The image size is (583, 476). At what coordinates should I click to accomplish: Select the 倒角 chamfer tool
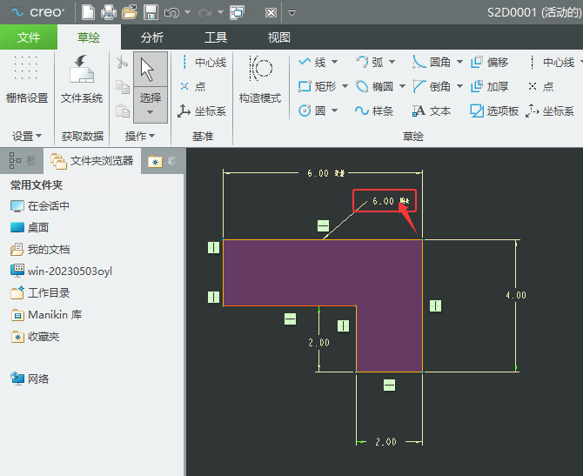[432, 87]
